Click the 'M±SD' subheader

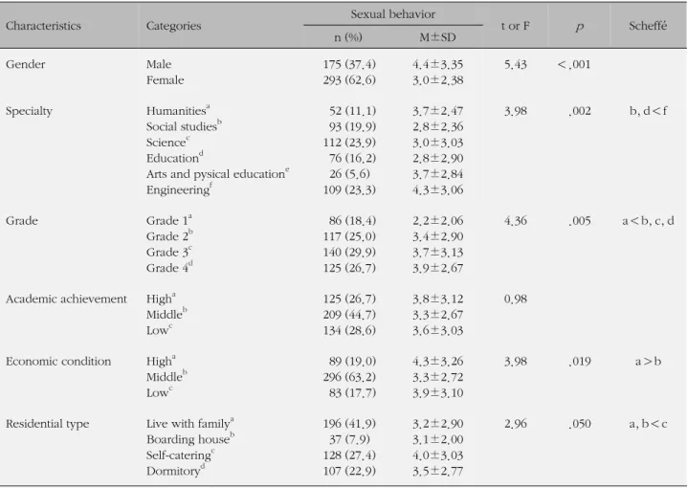pos(437,37)
